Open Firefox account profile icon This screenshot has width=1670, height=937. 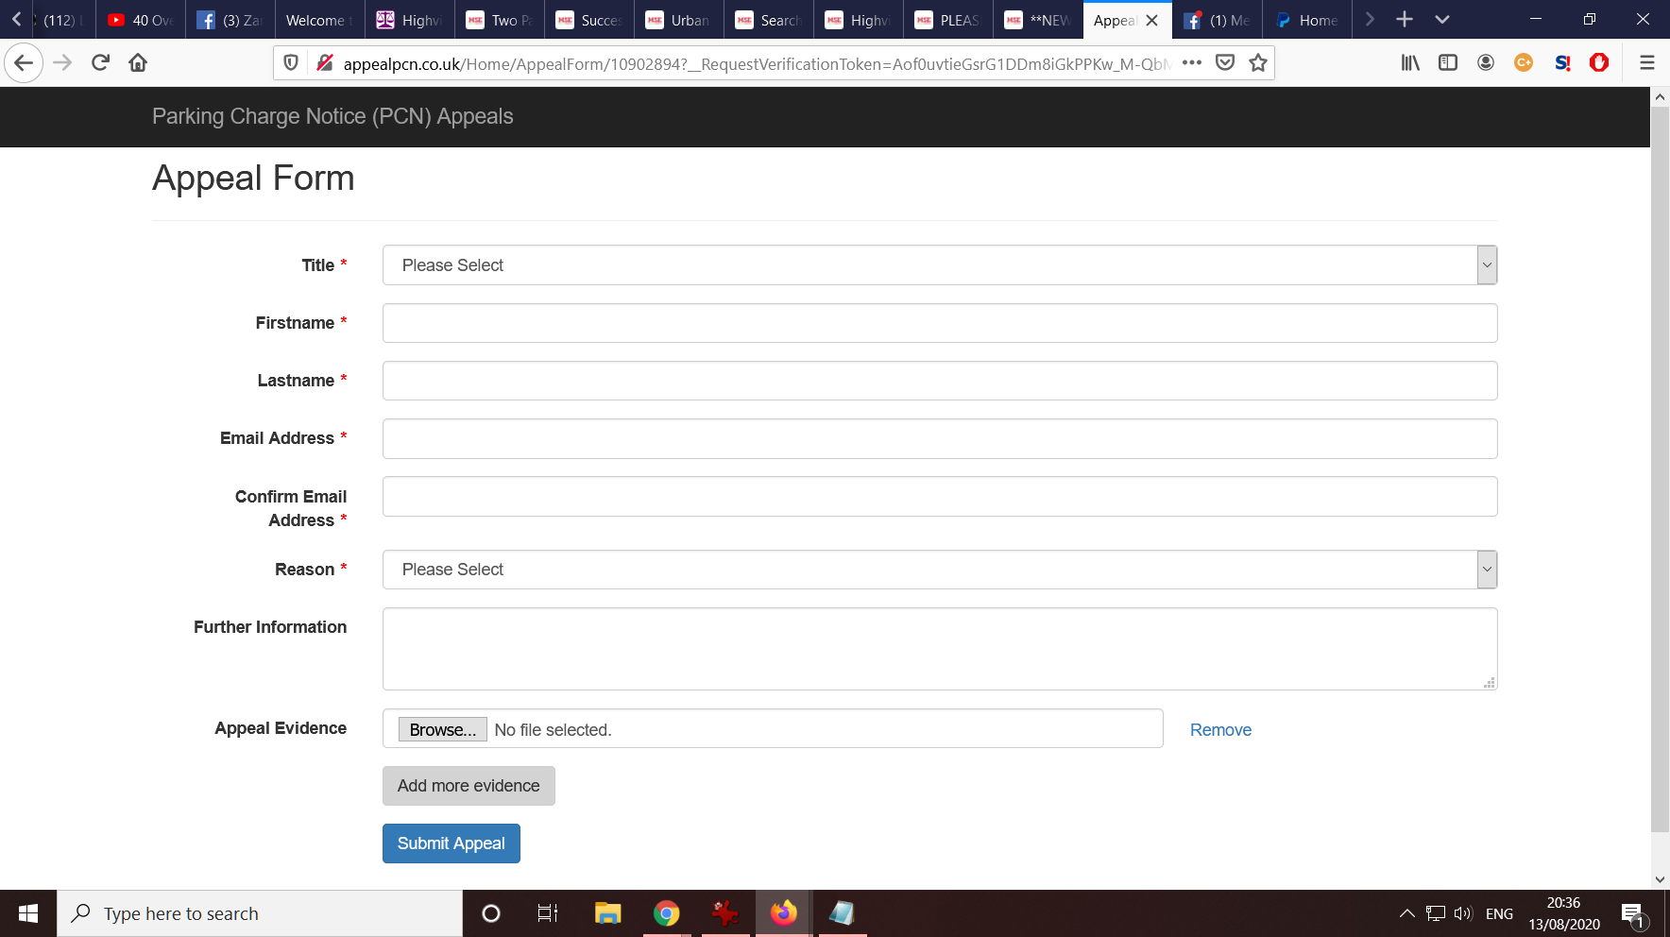[x=1485, y=63]
